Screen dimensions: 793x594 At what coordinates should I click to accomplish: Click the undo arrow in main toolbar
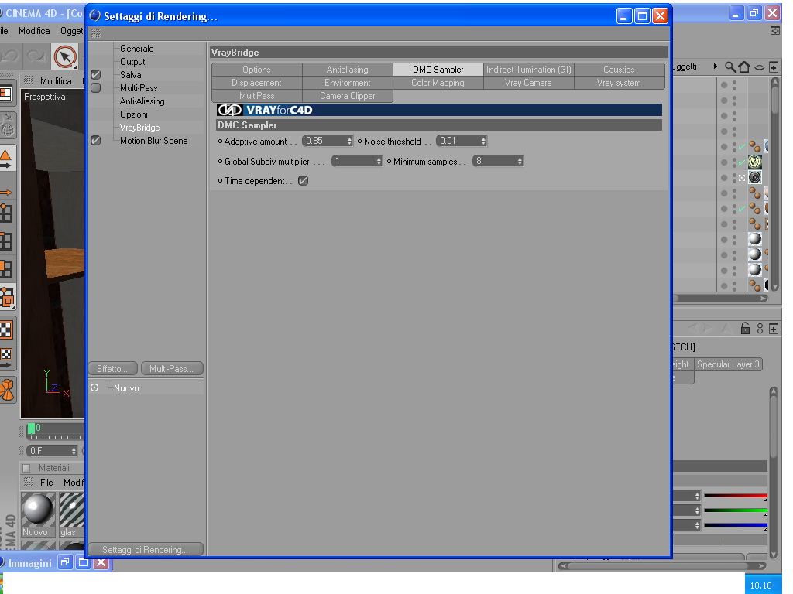10,56
